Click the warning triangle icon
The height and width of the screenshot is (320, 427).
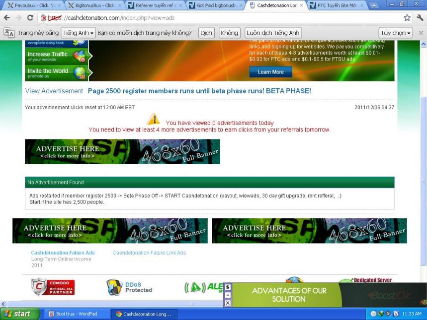(153, 119)
